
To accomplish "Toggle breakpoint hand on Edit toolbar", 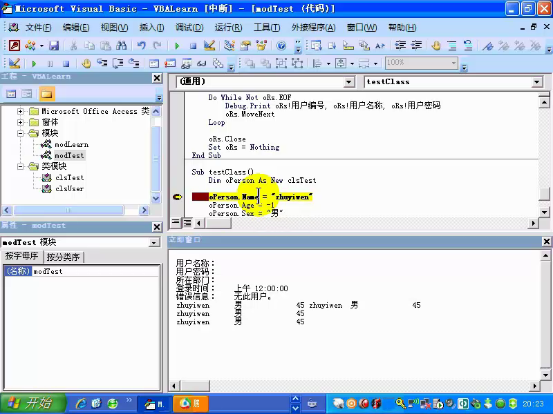I will coord(436,46).
